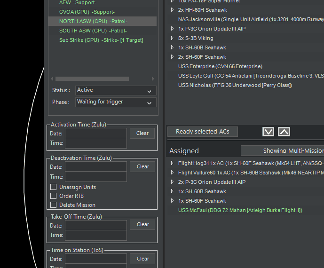324x268 pixels.
Task: Clear the Activation Time fields
Action: click(x=142, y=133)
